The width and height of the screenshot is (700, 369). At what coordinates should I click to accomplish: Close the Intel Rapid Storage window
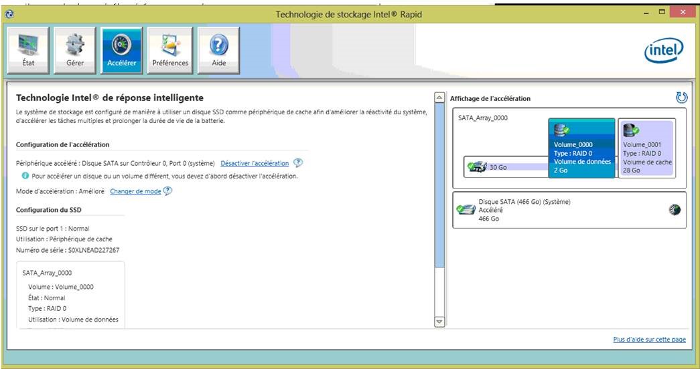(683, 13)
